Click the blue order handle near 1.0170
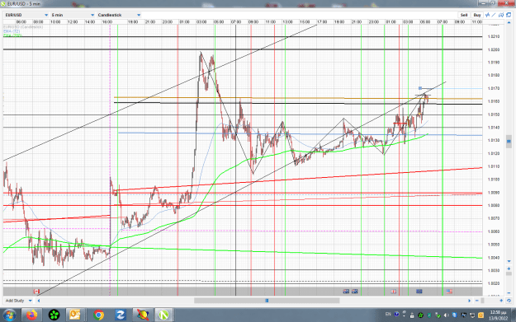Viewport: 516px width, 322px height. pos(420,88)
